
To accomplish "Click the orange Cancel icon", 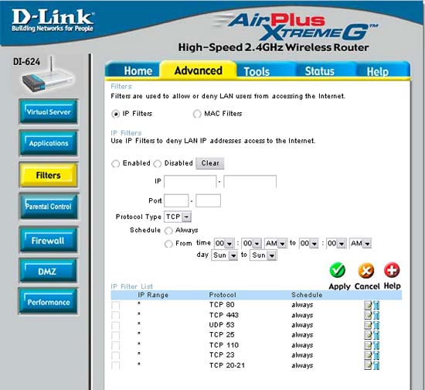I will [366, 271].
